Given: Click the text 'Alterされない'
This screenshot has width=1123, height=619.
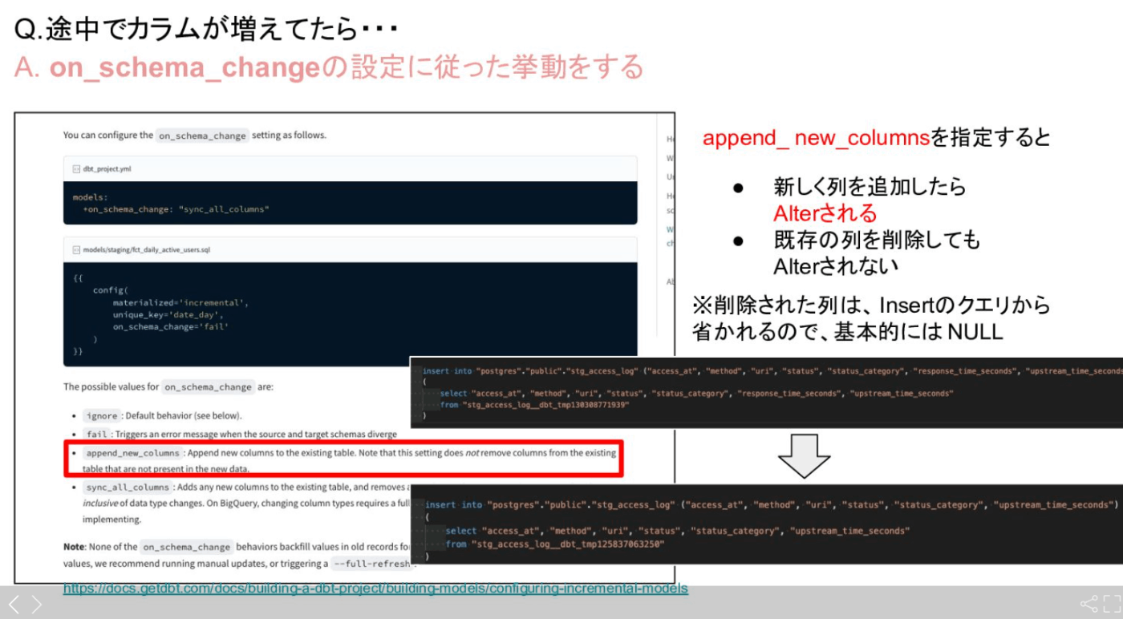Looking at the screenshot, I should [835, 266].
